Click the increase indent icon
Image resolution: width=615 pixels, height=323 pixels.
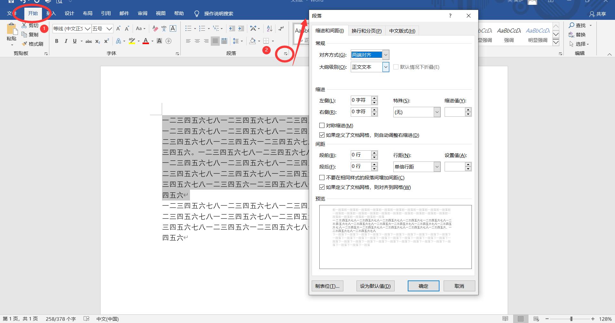pyautogui.click(x=241, y=29)
